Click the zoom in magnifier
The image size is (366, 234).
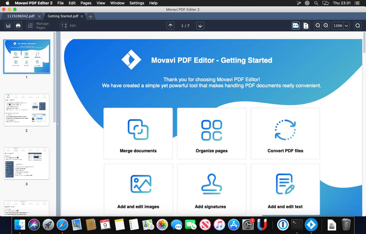pos(326,25)
